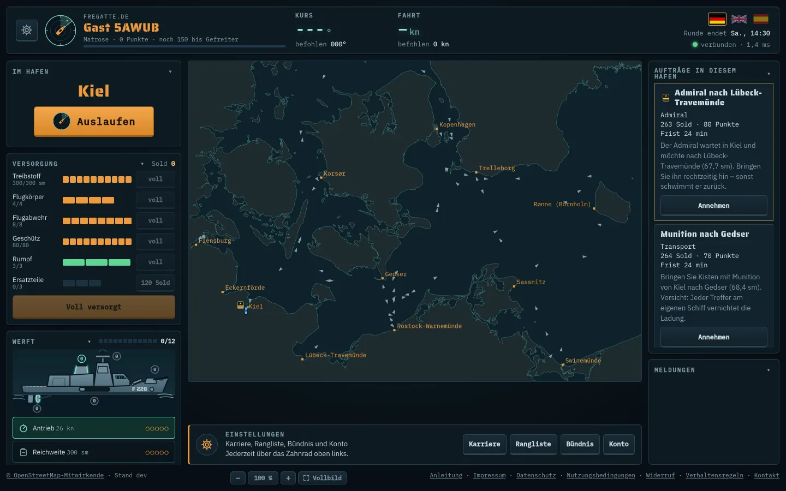Image resolution: width=786 pixels, height=491 pixels.
Task: Click the Flensburg port label on map
Action: [x=215, y=241]
